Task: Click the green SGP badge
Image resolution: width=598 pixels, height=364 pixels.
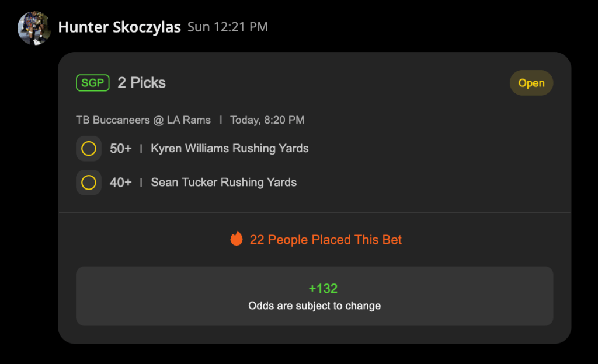Action: coord(93,83)
